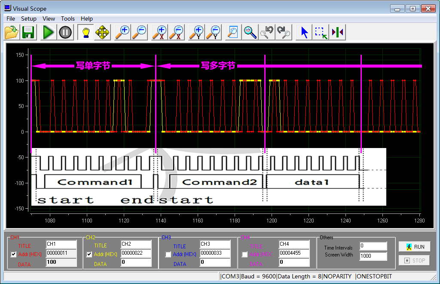Screen dimensions: 440x284
Task: Uncheck the CH1 Addr (HEX) checkbox
Action: pos(13,254)
